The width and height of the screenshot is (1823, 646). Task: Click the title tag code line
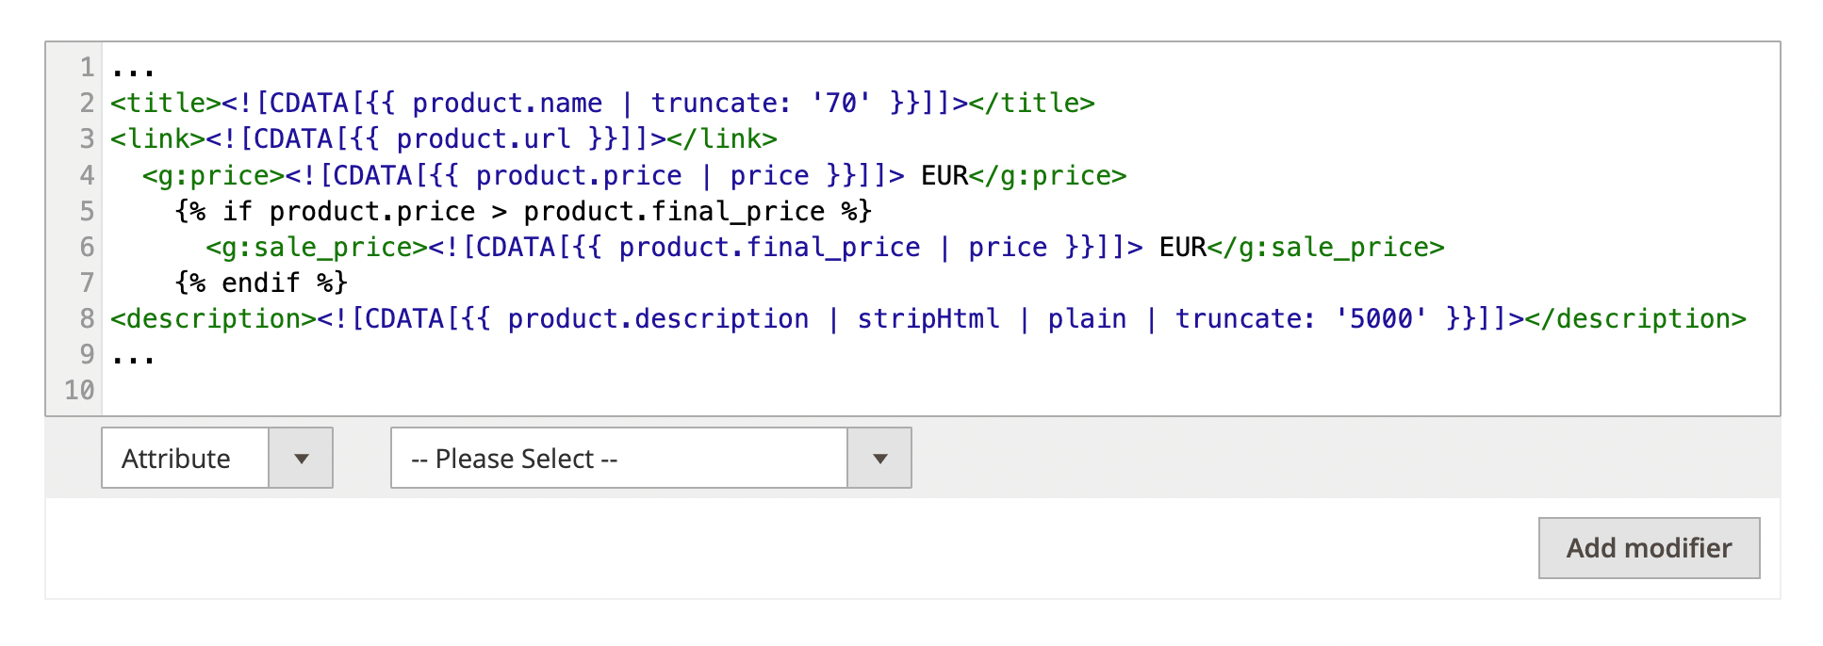(x=602, y=103)
